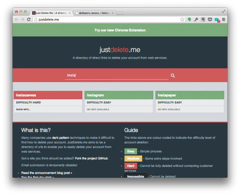
Task: Open the dark pattern link
Action: 60,138
